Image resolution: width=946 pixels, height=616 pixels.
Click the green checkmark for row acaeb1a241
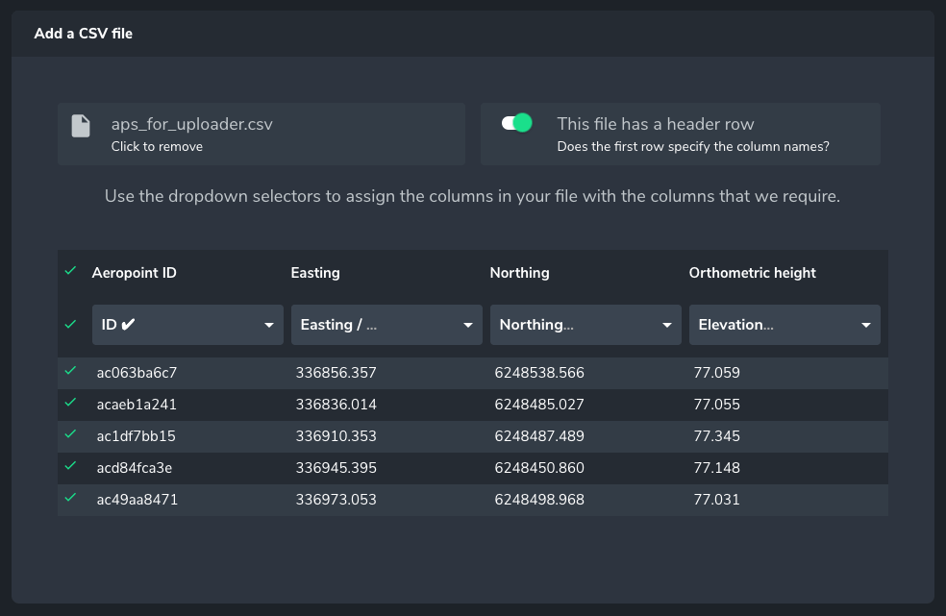tap(70, 404)
